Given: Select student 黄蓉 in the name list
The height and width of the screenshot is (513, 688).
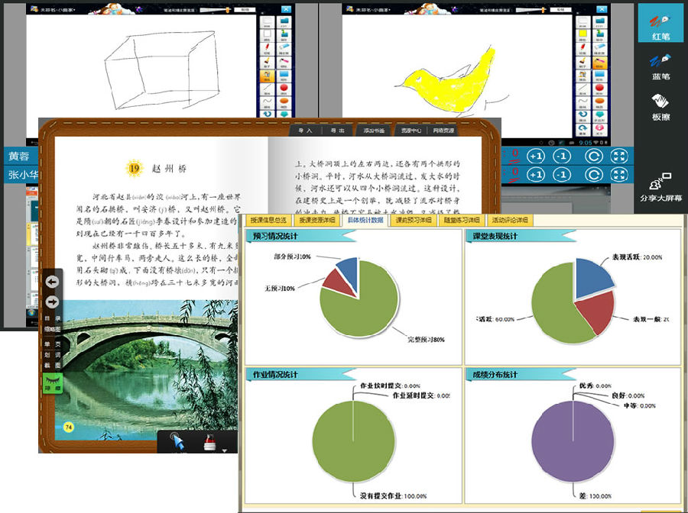Looking at the screenshot, I should 19,156.
